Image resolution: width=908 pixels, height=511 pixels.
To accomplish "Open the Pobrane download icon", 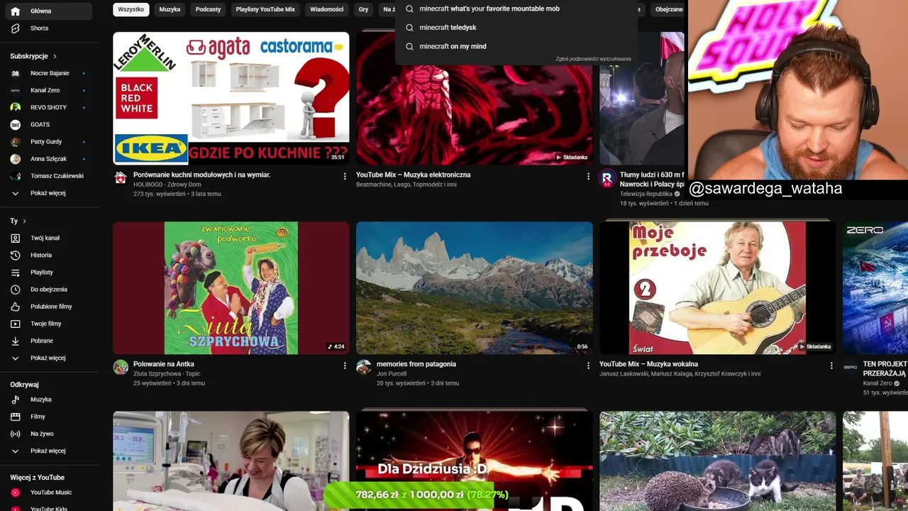I will coord(15,341).
